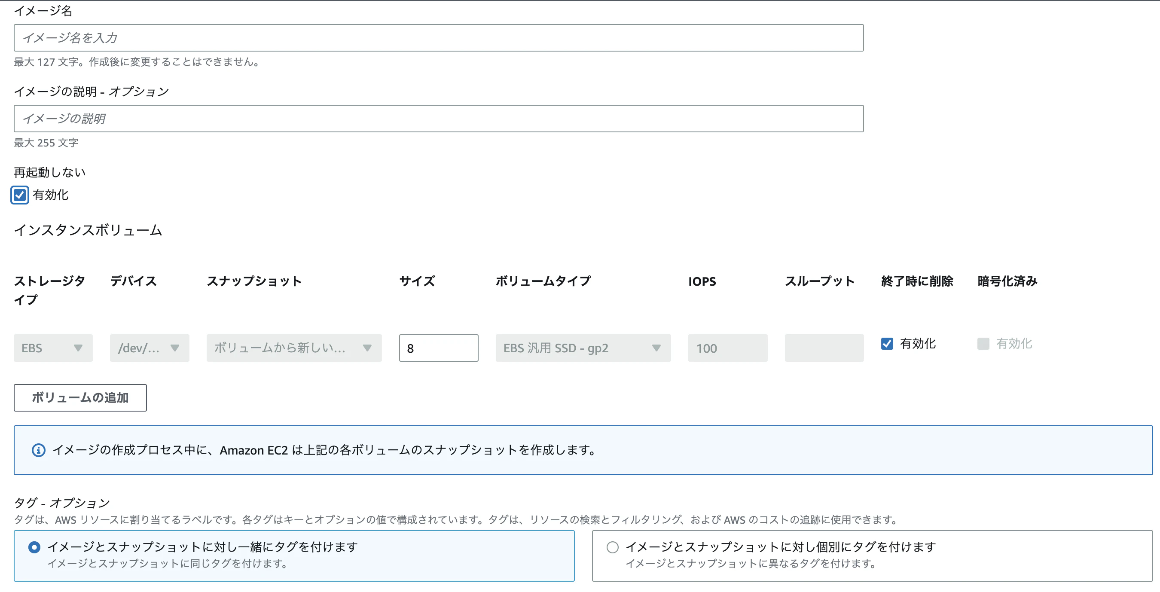Toggle the 暗号化済み 有効化 checkbox

(x=983, y=344)
